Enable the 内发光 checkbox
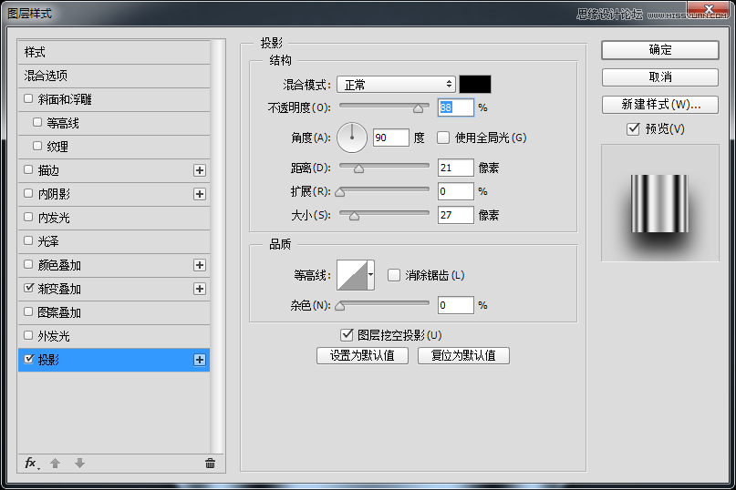This screenshot has width=736, height=490. (28, 217)
